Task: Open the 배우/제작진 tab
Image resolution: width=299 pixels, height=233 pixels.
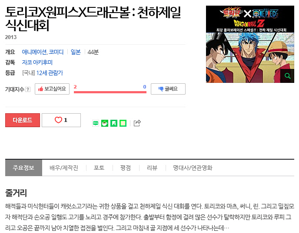Action: tap(64, 168)
